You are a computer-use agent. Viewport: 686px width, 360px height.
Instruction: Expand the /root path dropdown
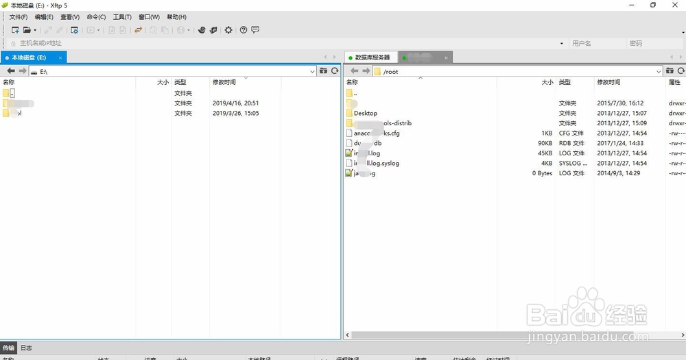pos(659,71)
